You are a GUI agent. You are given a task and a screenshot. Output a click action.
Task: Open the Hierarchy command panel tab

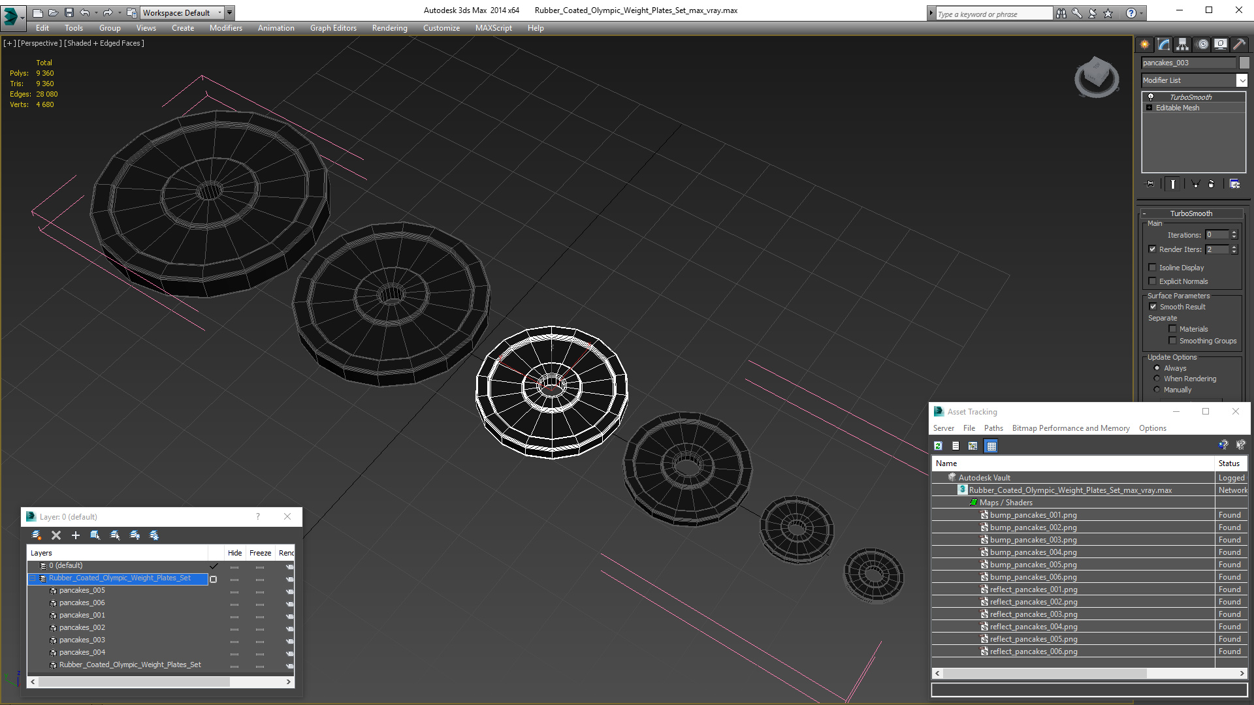(x=1182, y=44)
